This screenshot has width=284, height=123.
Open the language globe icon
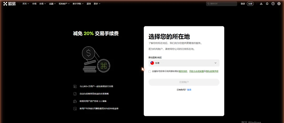279,4
